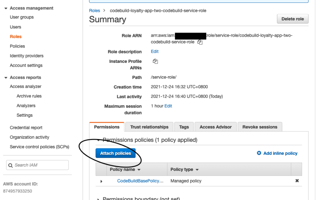Screen dimensions: 316x200
Task: Open Policies in the sidebar
Action: point(17,46)
